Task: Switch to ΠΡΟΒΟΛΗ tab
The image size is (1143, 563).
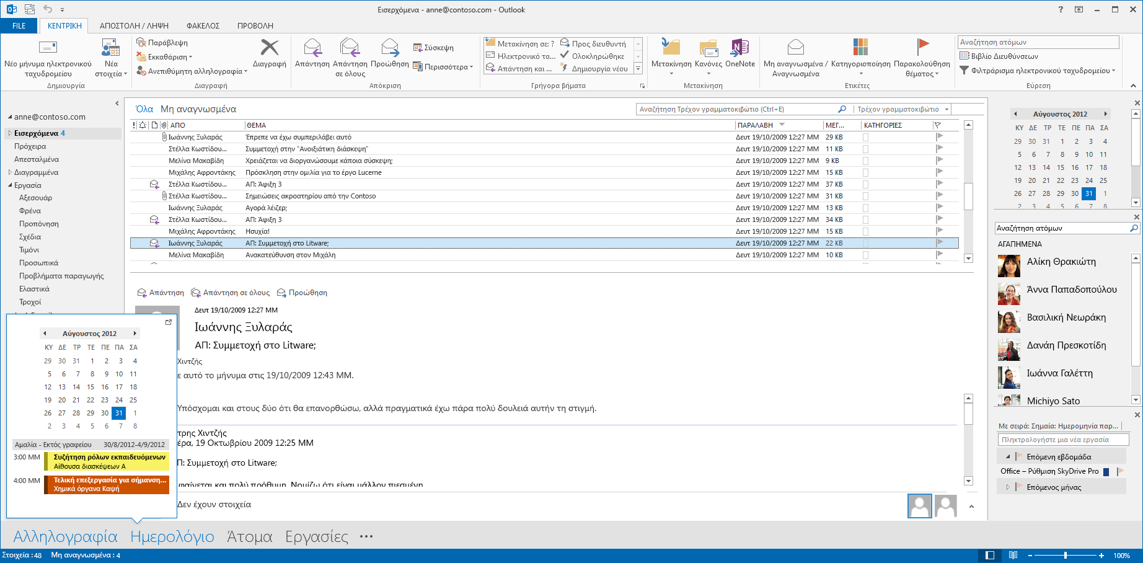Action: pos(255,26)
